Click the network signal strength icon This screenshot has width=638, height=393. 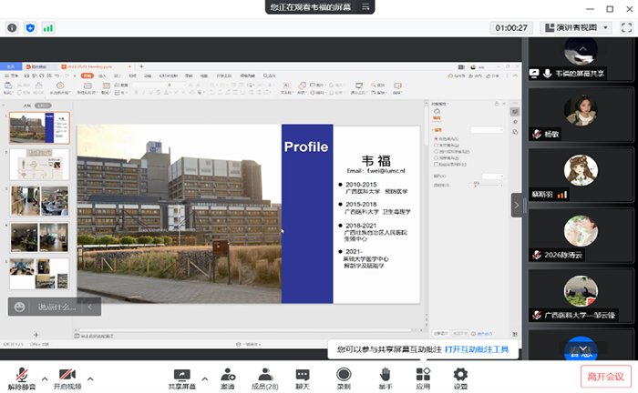48,28
